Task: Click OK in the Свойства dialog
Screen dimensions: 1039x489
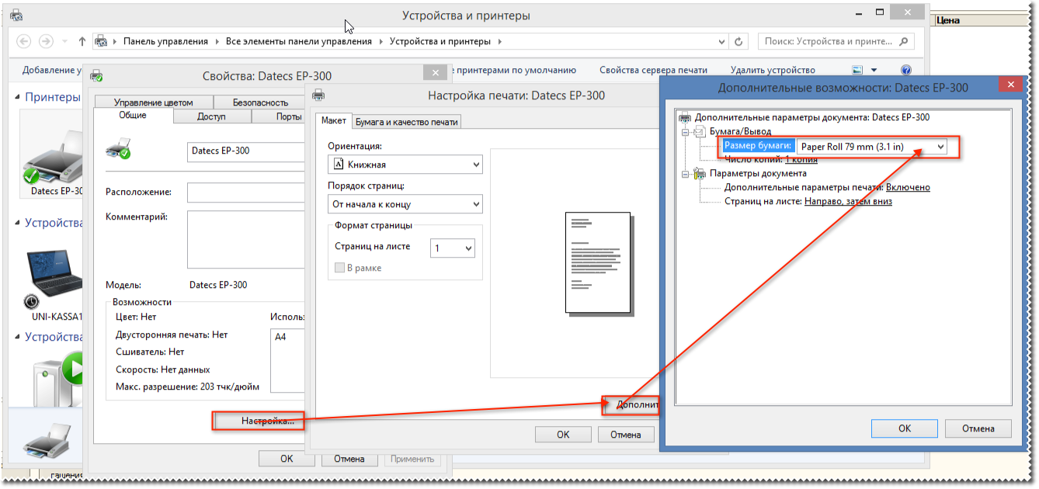Action: [x=287, y=458]
